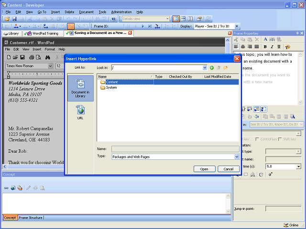306x229 pixels.
Task: Select the Concept bottom tab
Action: [x=10, y=218]
